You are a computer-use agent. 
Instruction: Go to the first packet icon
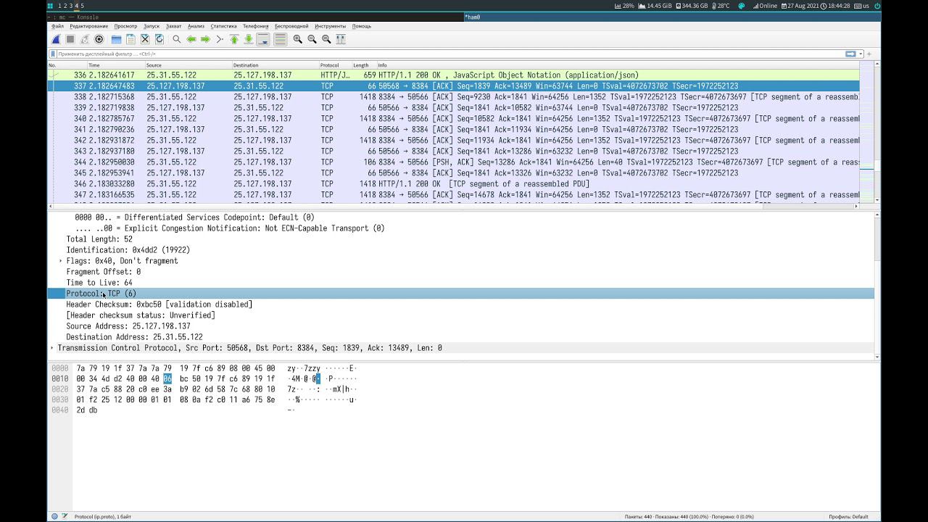pos(234,39)
